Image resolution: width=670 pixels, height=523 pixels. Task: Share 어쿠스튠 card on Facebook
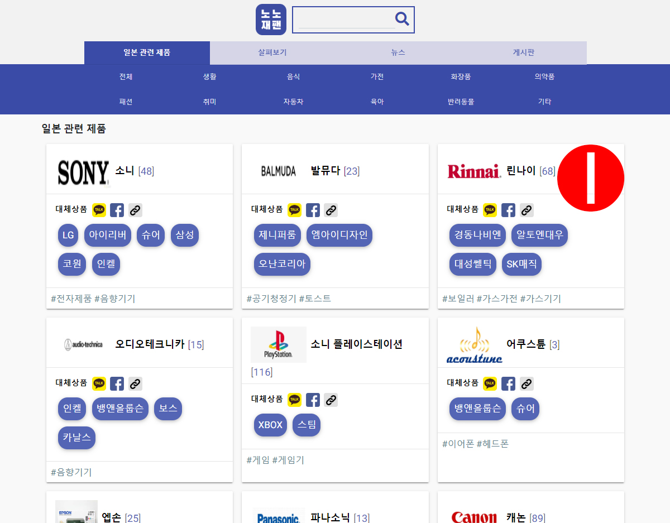tap(508, 383)
